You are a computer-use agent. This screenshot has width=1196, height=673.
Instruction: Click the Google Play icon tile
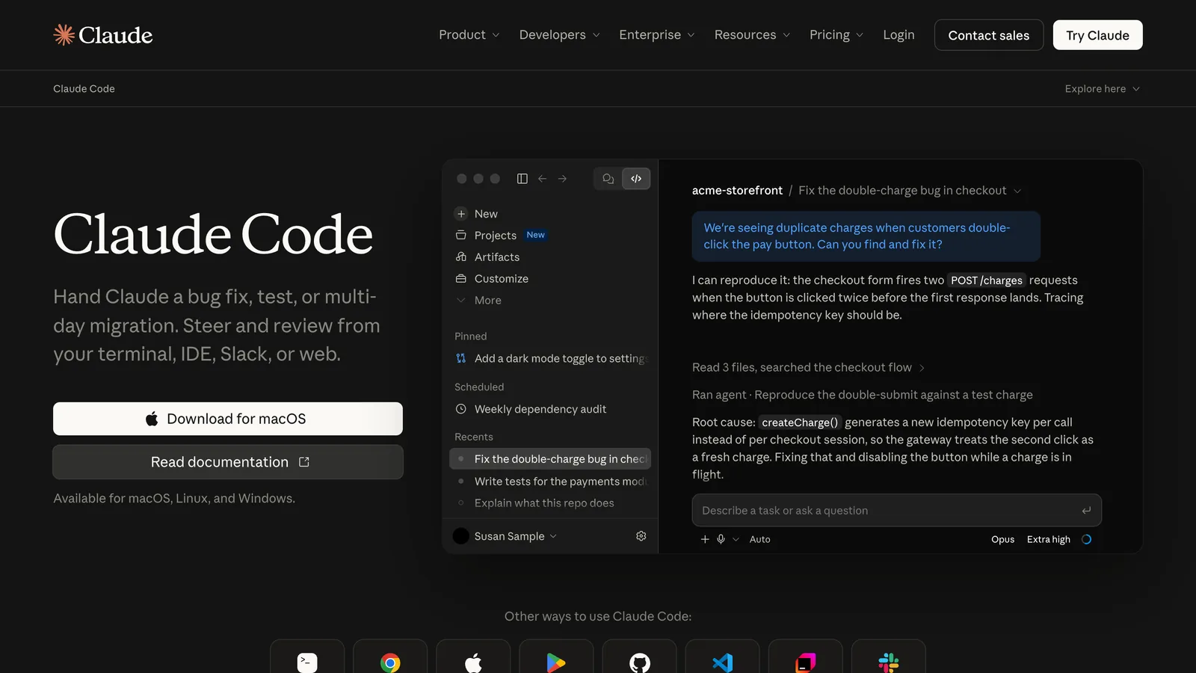point(556,658)
